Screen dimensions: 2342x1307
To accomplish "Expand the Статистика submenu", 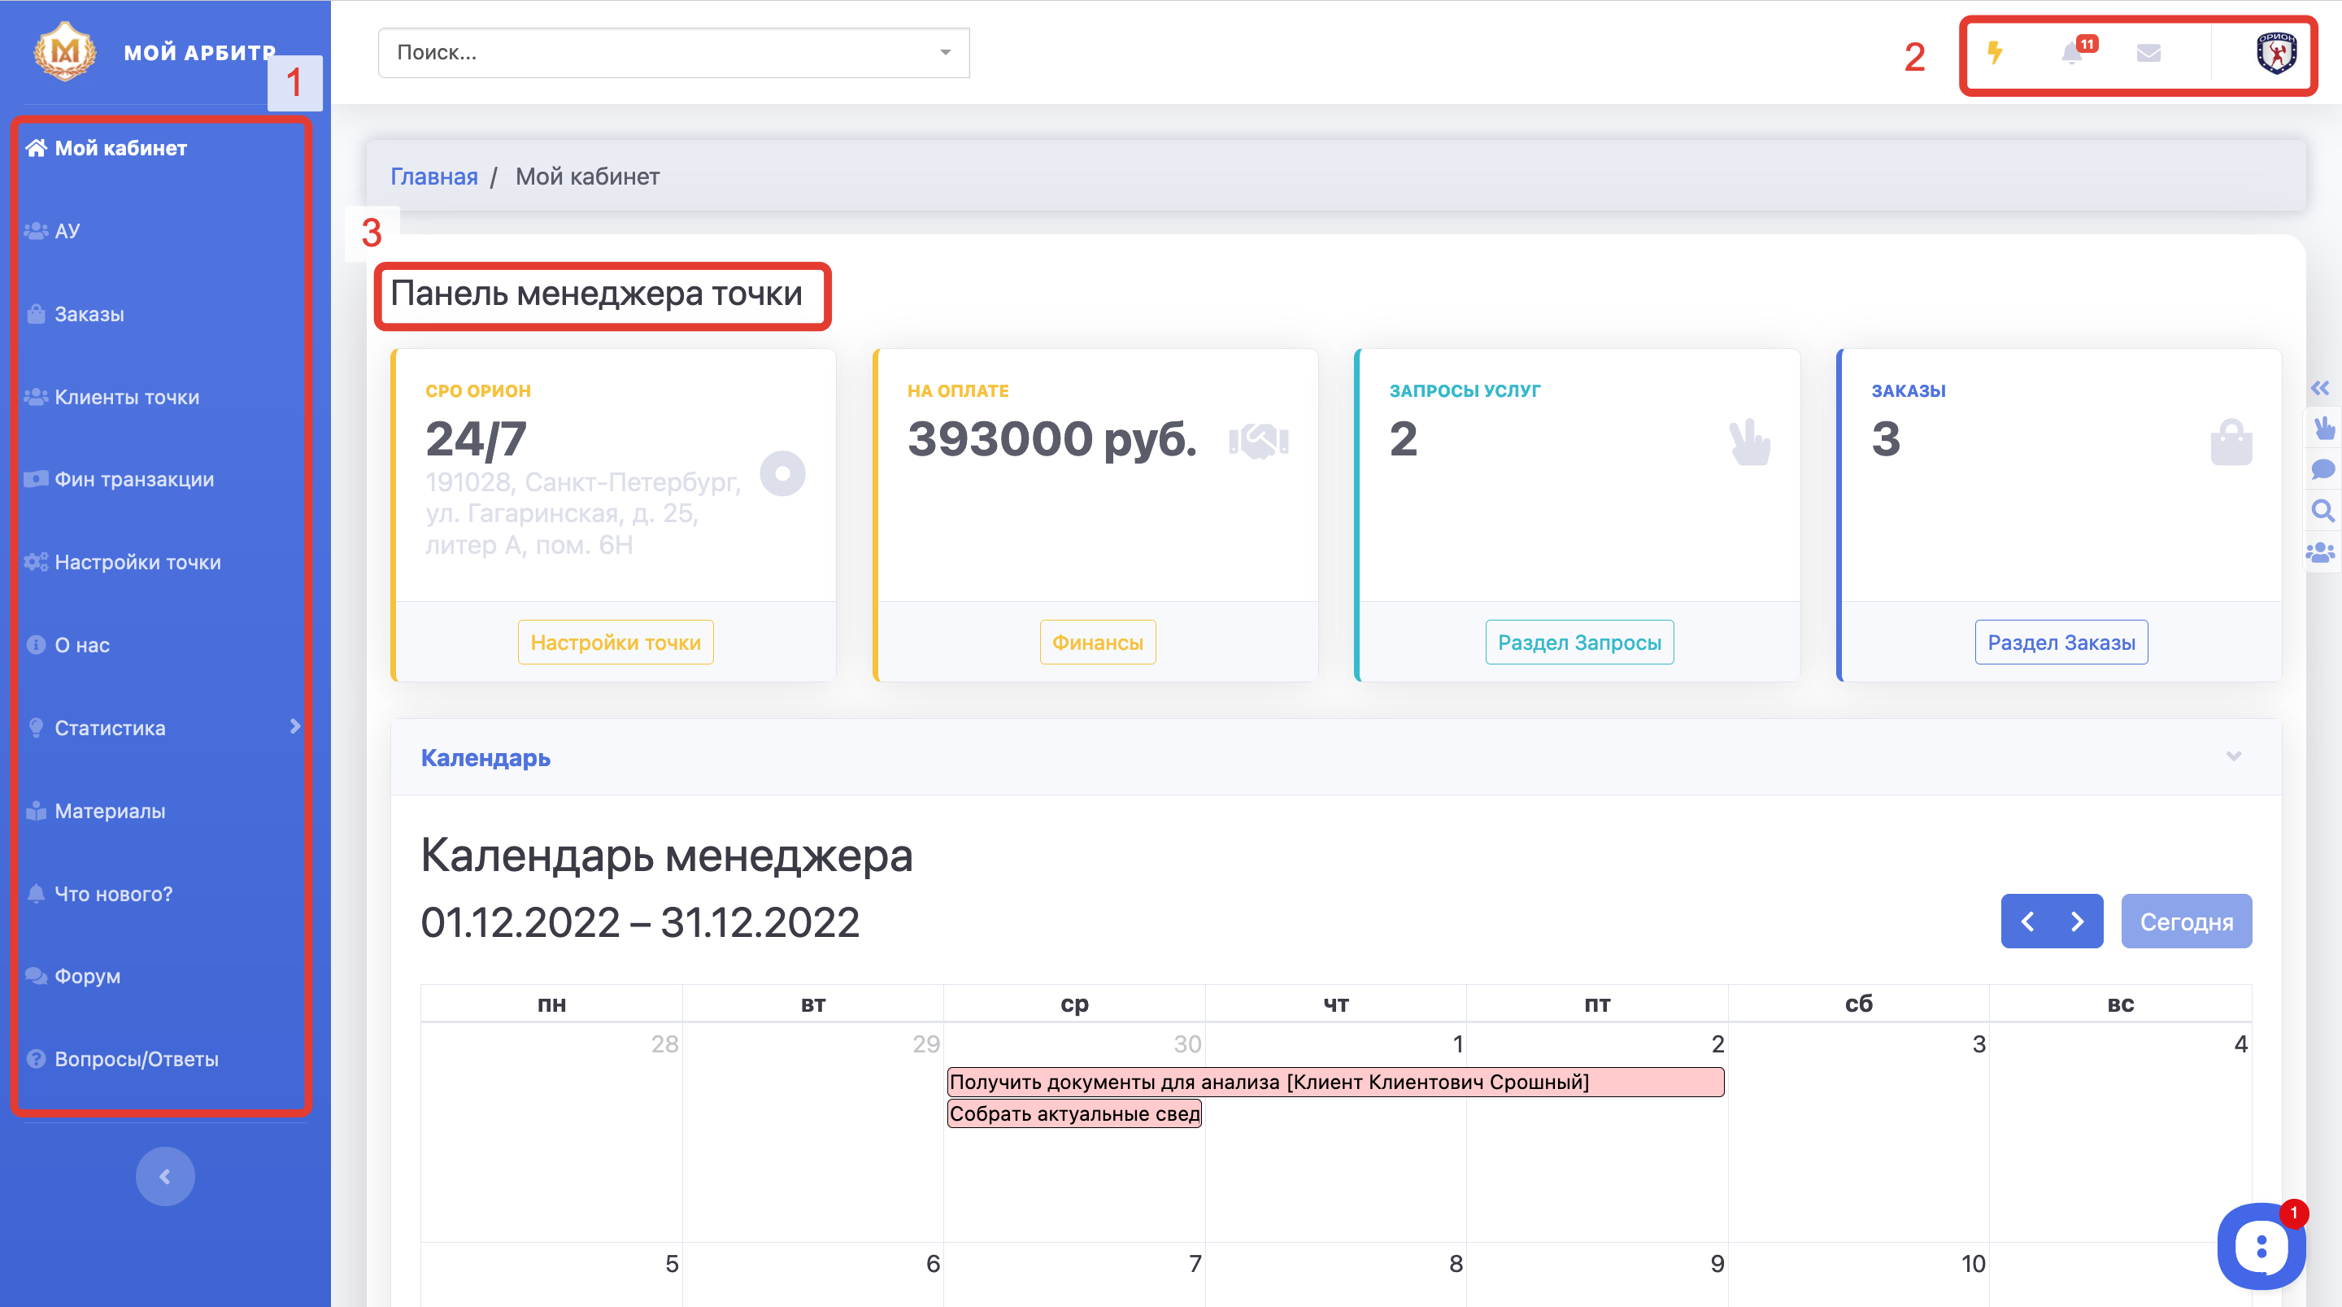I will tap(295, 727).
